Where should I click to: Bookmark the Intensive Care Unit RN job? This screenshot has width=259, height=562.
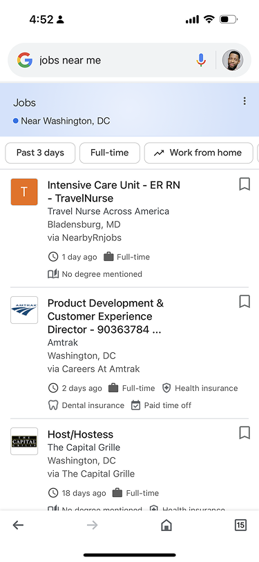(244, 184)
